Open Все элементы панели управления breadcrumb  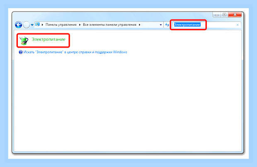point(109,24)
